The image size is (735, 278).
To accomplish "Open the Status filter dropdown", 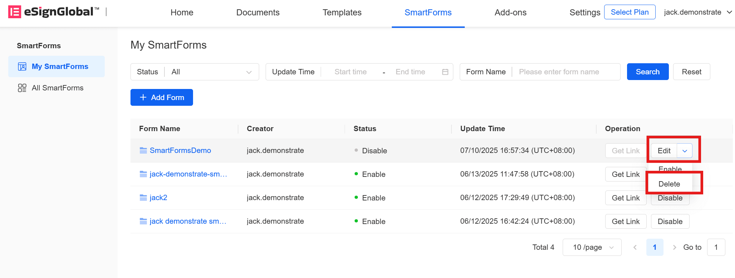I will [x=194, y=72].
